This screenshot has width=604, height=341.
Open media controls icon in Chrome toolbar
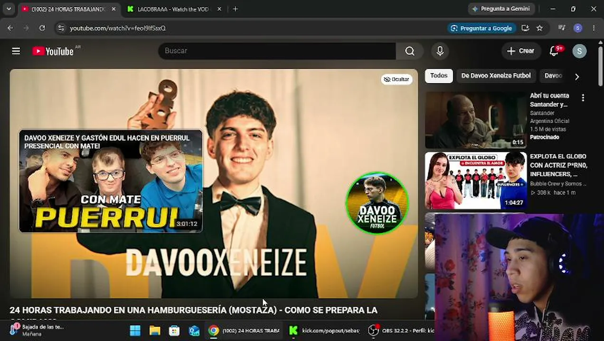[562, 28]
